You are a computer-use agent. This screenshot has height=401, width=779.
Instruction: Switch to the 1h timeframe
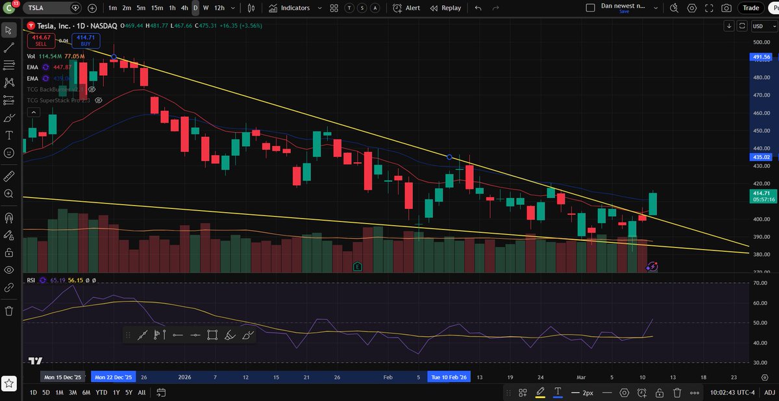tap(172, 8)
